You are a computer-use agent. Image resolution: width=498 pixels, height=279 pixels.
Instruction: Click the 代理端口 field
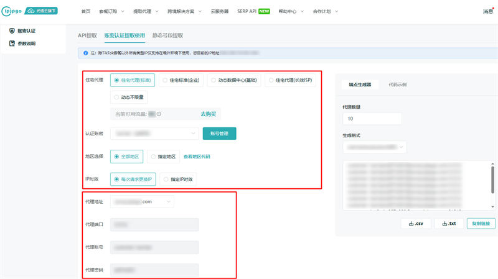[x=154, y=224]
